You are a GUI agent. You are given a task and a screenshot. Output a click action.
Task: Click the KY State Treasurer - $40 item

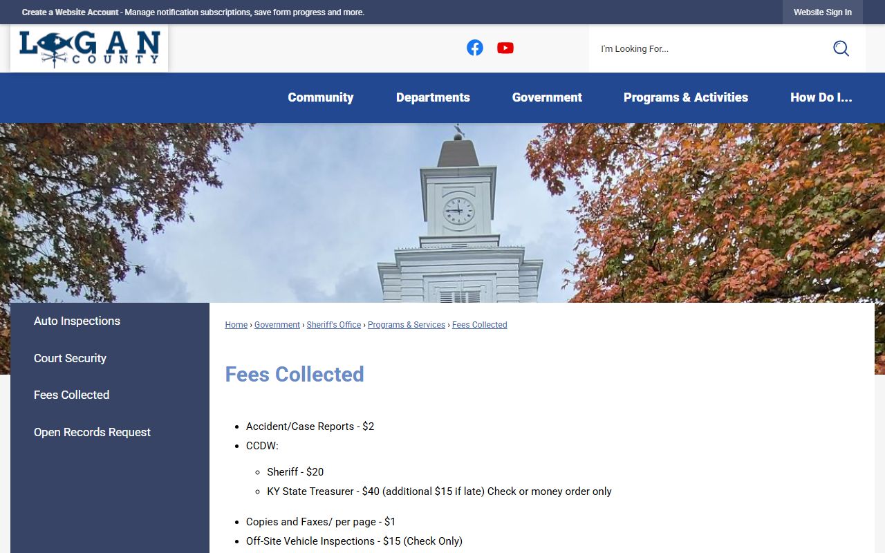[x=439, y=491]
